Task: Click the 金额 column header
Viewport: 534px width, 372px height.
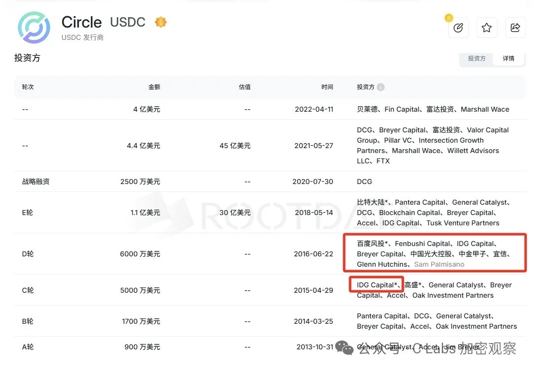Action: click(154, 87)
